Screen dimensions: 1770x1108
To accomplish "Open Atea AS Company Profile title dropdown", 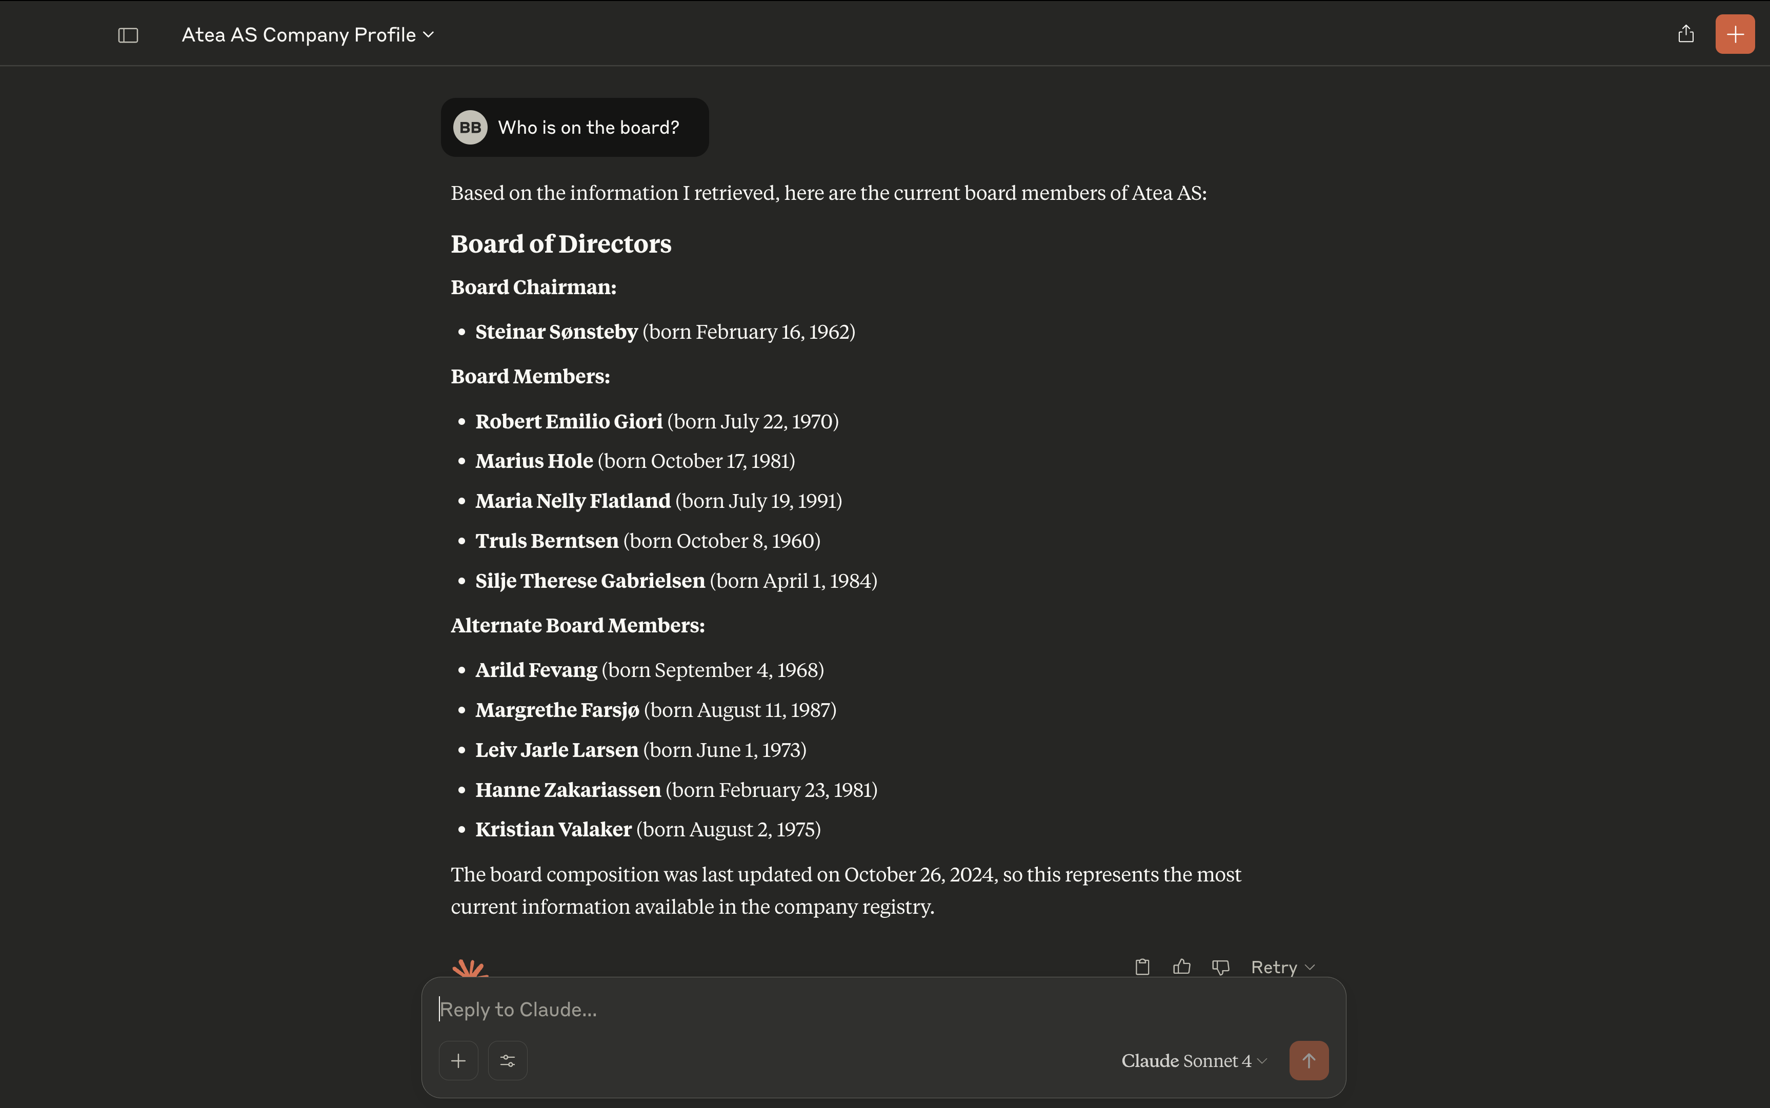I will point(307,35).
